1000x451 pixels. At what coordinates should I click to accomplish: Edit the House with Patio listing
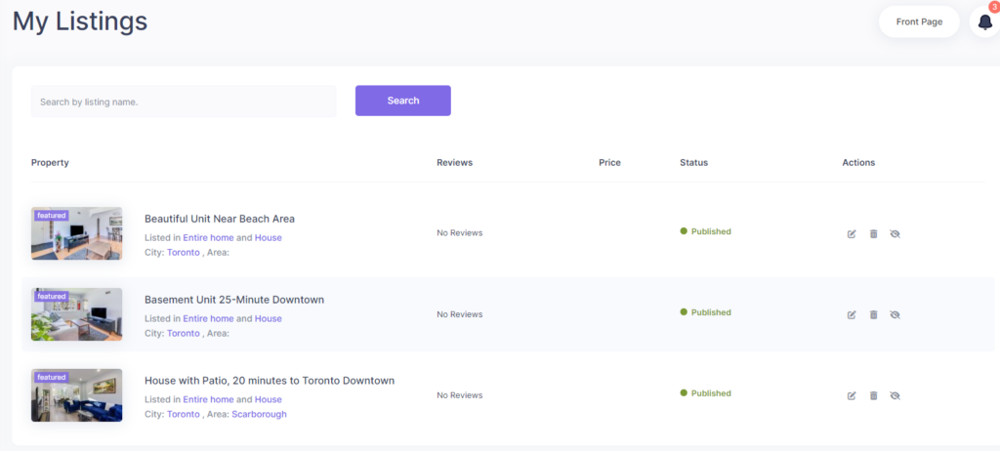(x=852, y=395)
